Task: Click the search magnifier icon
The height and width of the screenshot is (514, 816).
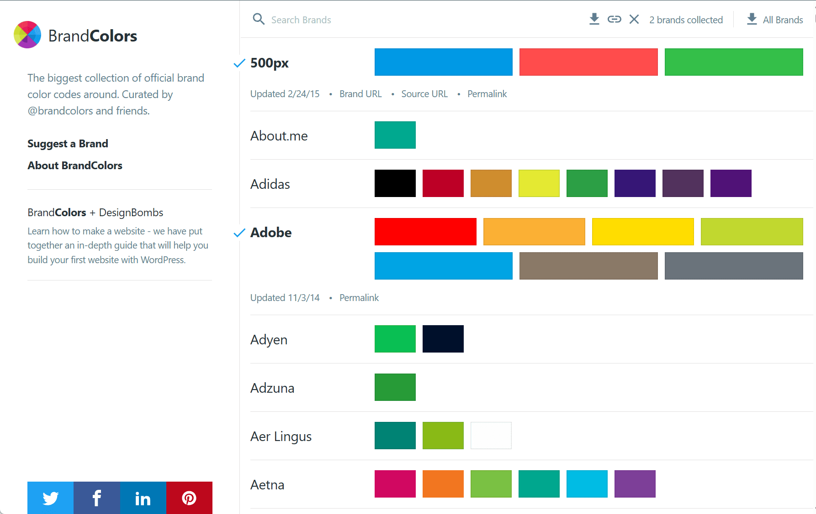Action: point(259,19)
